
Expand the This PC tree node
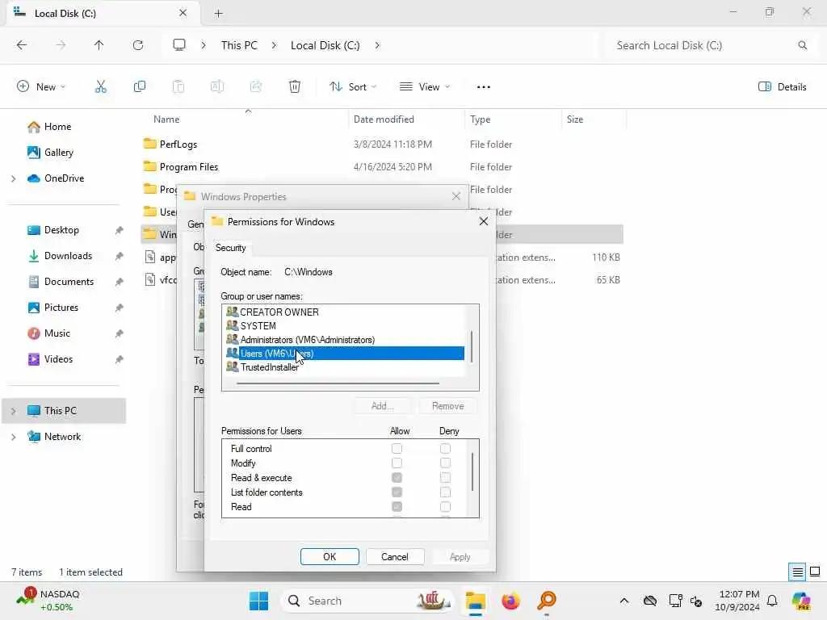[x=13, y=411]
